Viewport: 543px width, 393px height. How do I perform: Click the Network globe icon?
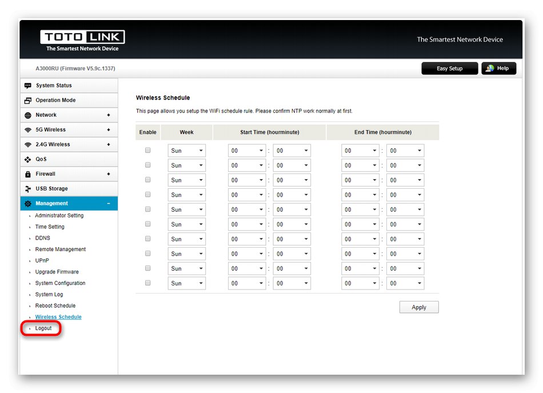point(27,116)
